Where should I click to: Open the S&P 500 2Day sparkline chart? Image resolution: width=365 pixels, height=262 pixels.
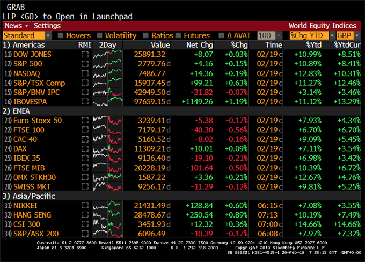click(107, 64)
